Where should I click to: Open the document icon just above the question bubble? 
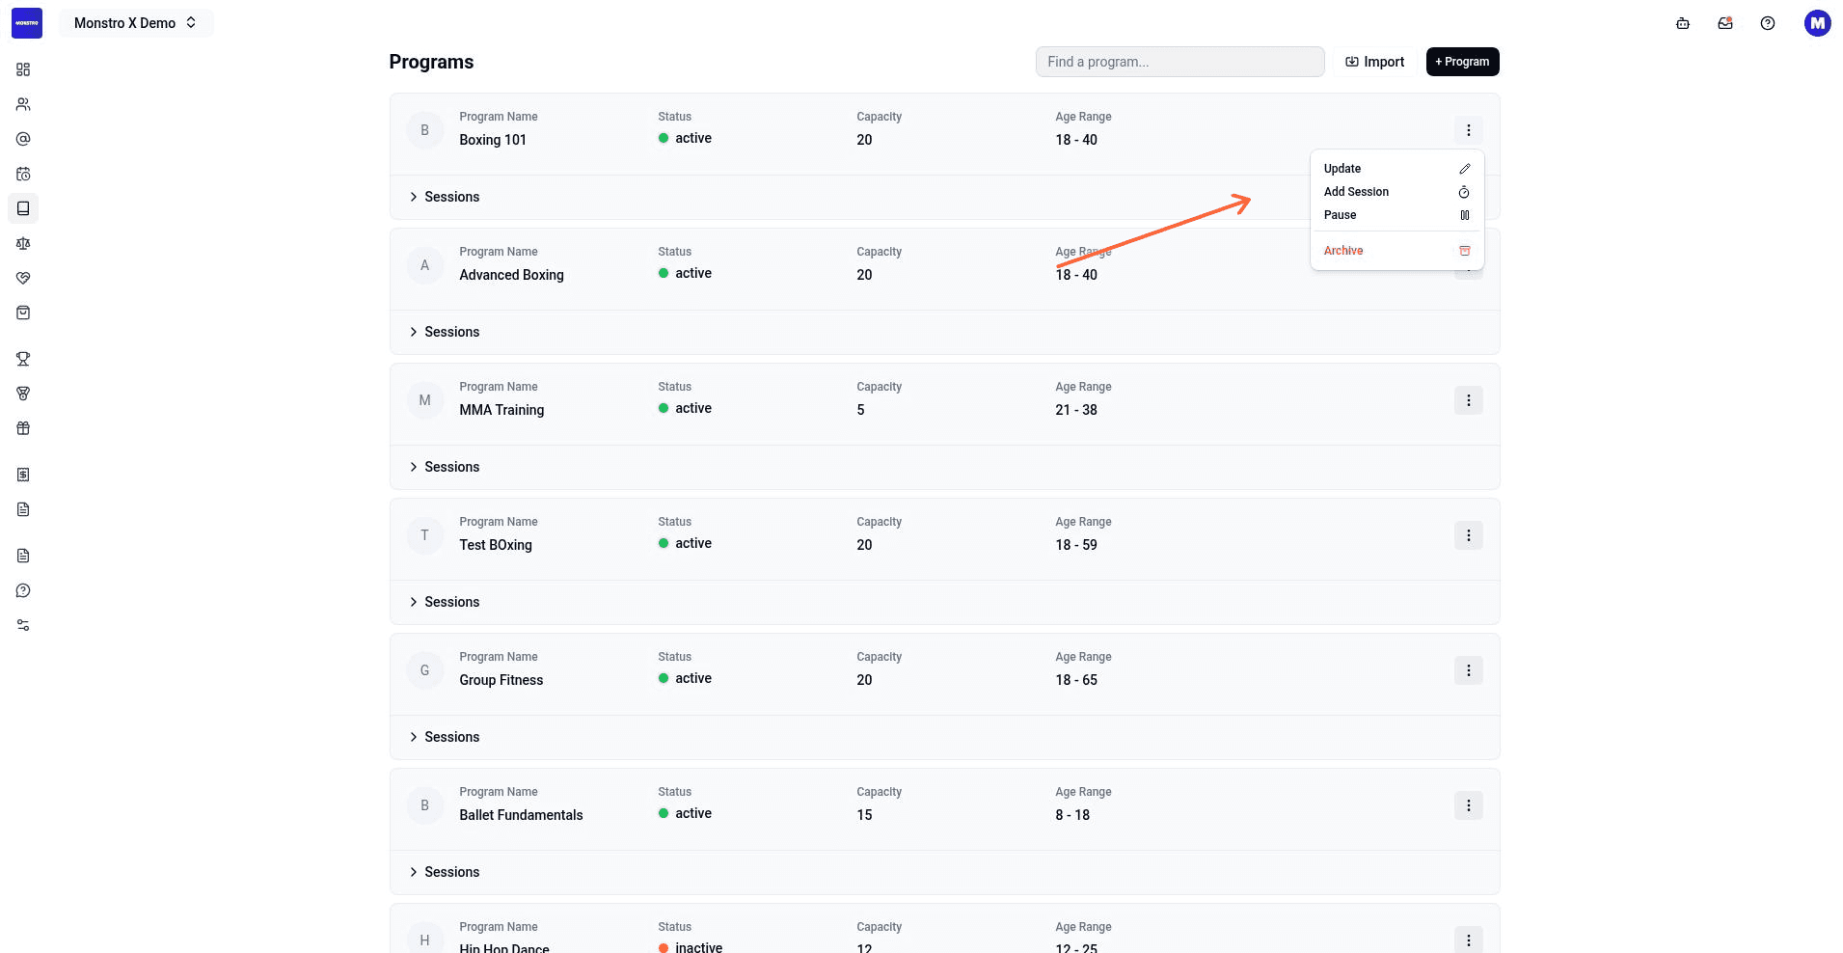tap(23, 556)
